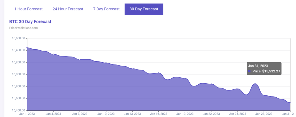Click the 16,600.00 y-axis label
This screenshot has width=296, height=117.
[19, 38]
